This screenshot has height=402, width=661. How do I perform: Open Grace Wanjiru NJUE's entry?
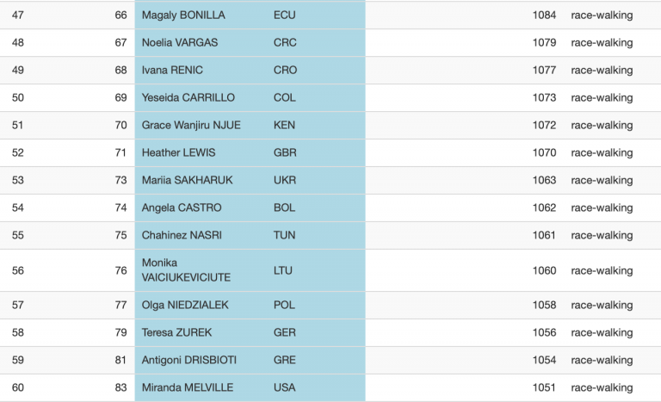(x=191, y=126)
